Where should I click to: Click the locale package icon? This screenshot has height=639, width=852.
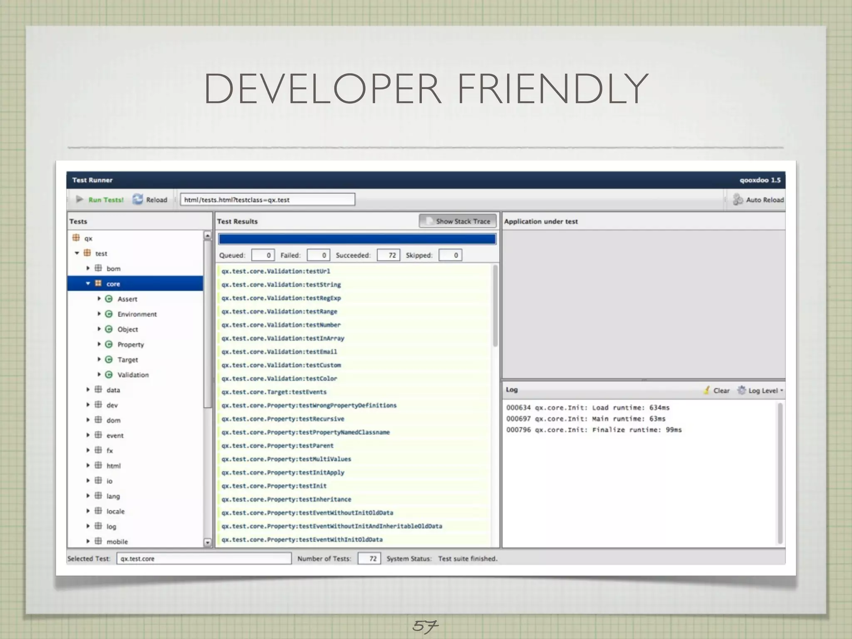point(98,511)
